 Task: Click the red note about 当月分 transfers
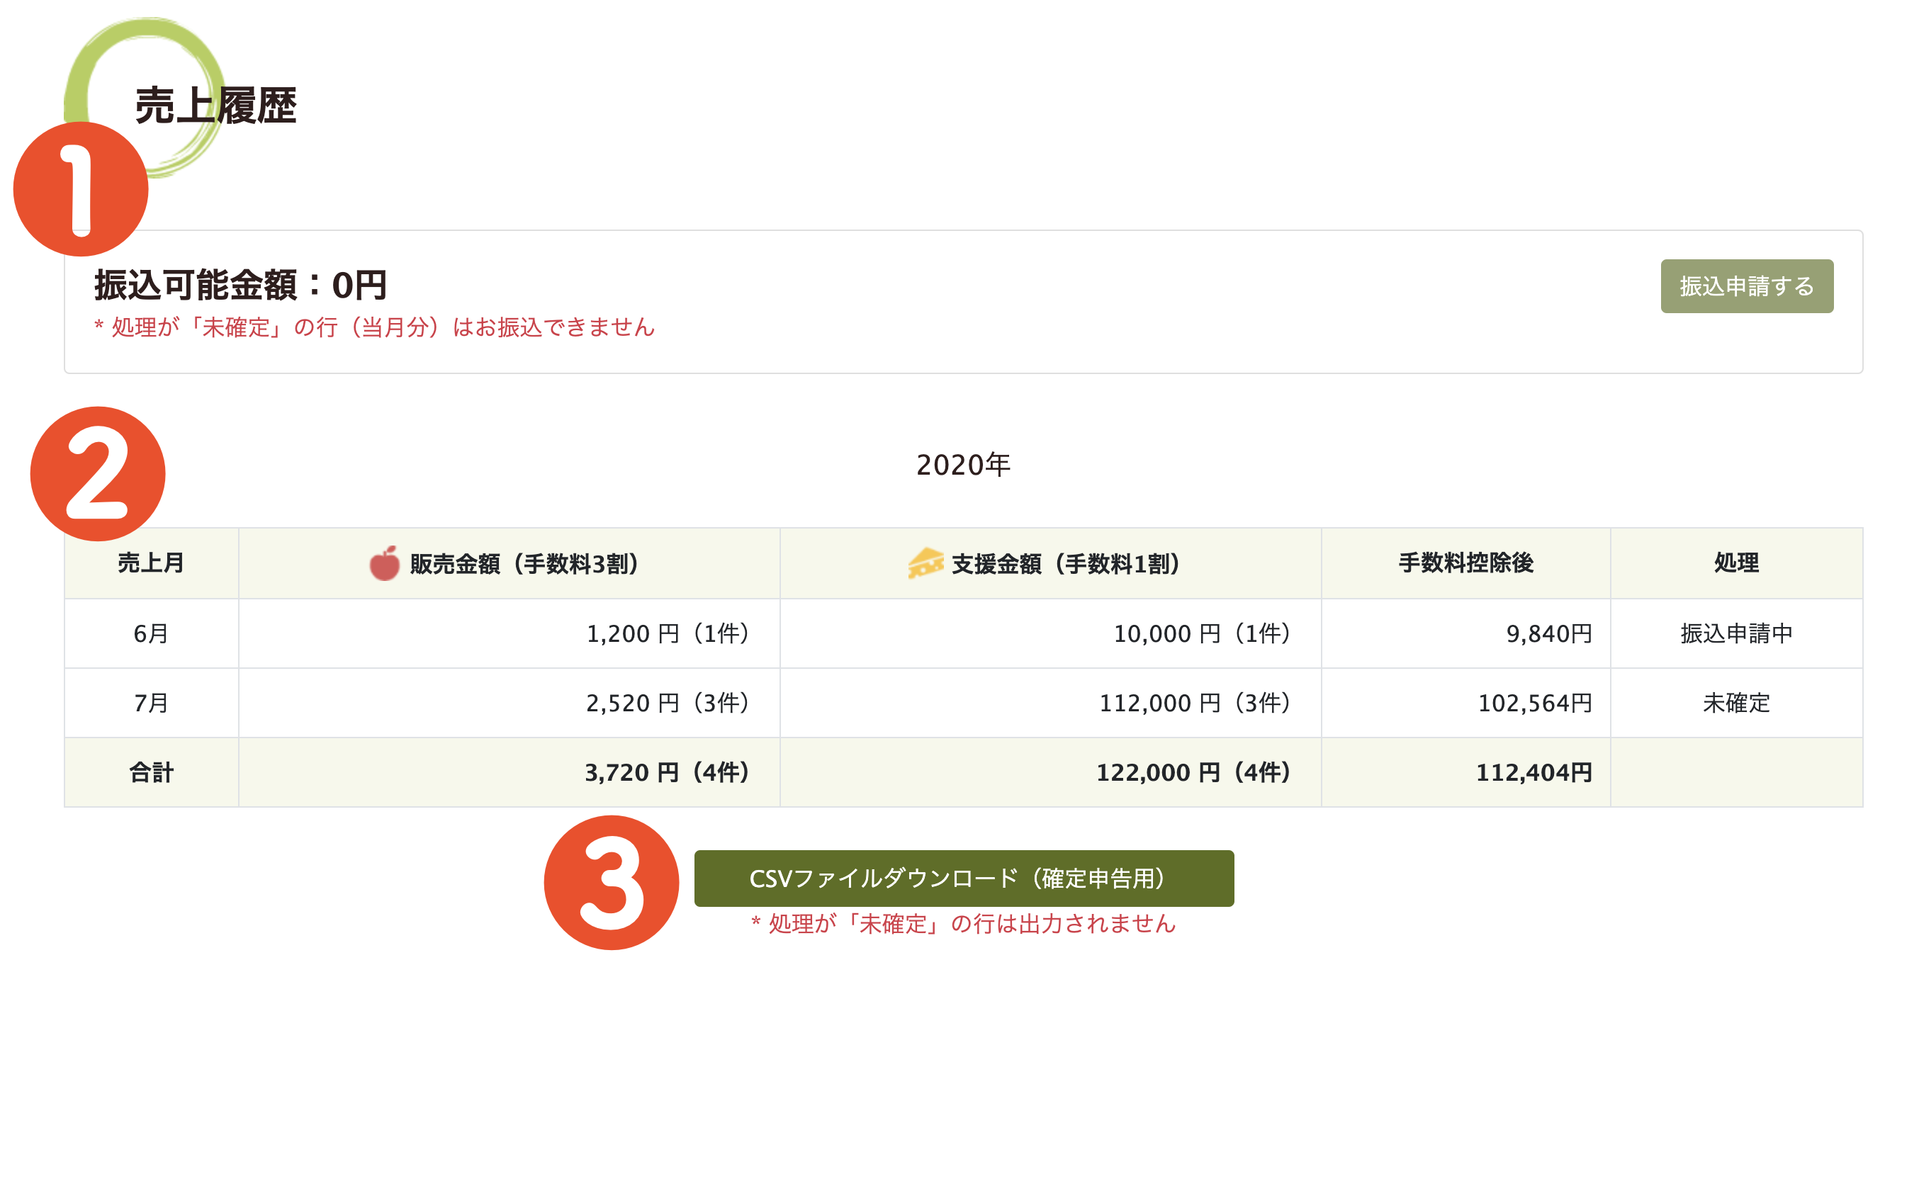(375, 327)
